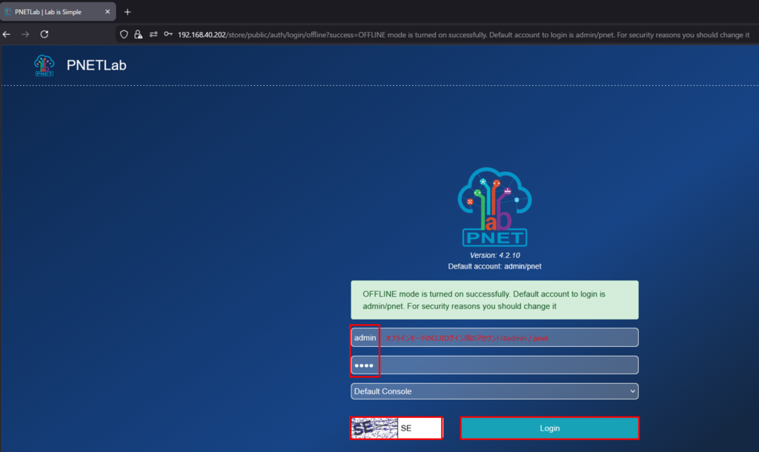759x452 pixels.
Task: Click the large PNET Lab cloud logo
Action: (x=494, y=206)
